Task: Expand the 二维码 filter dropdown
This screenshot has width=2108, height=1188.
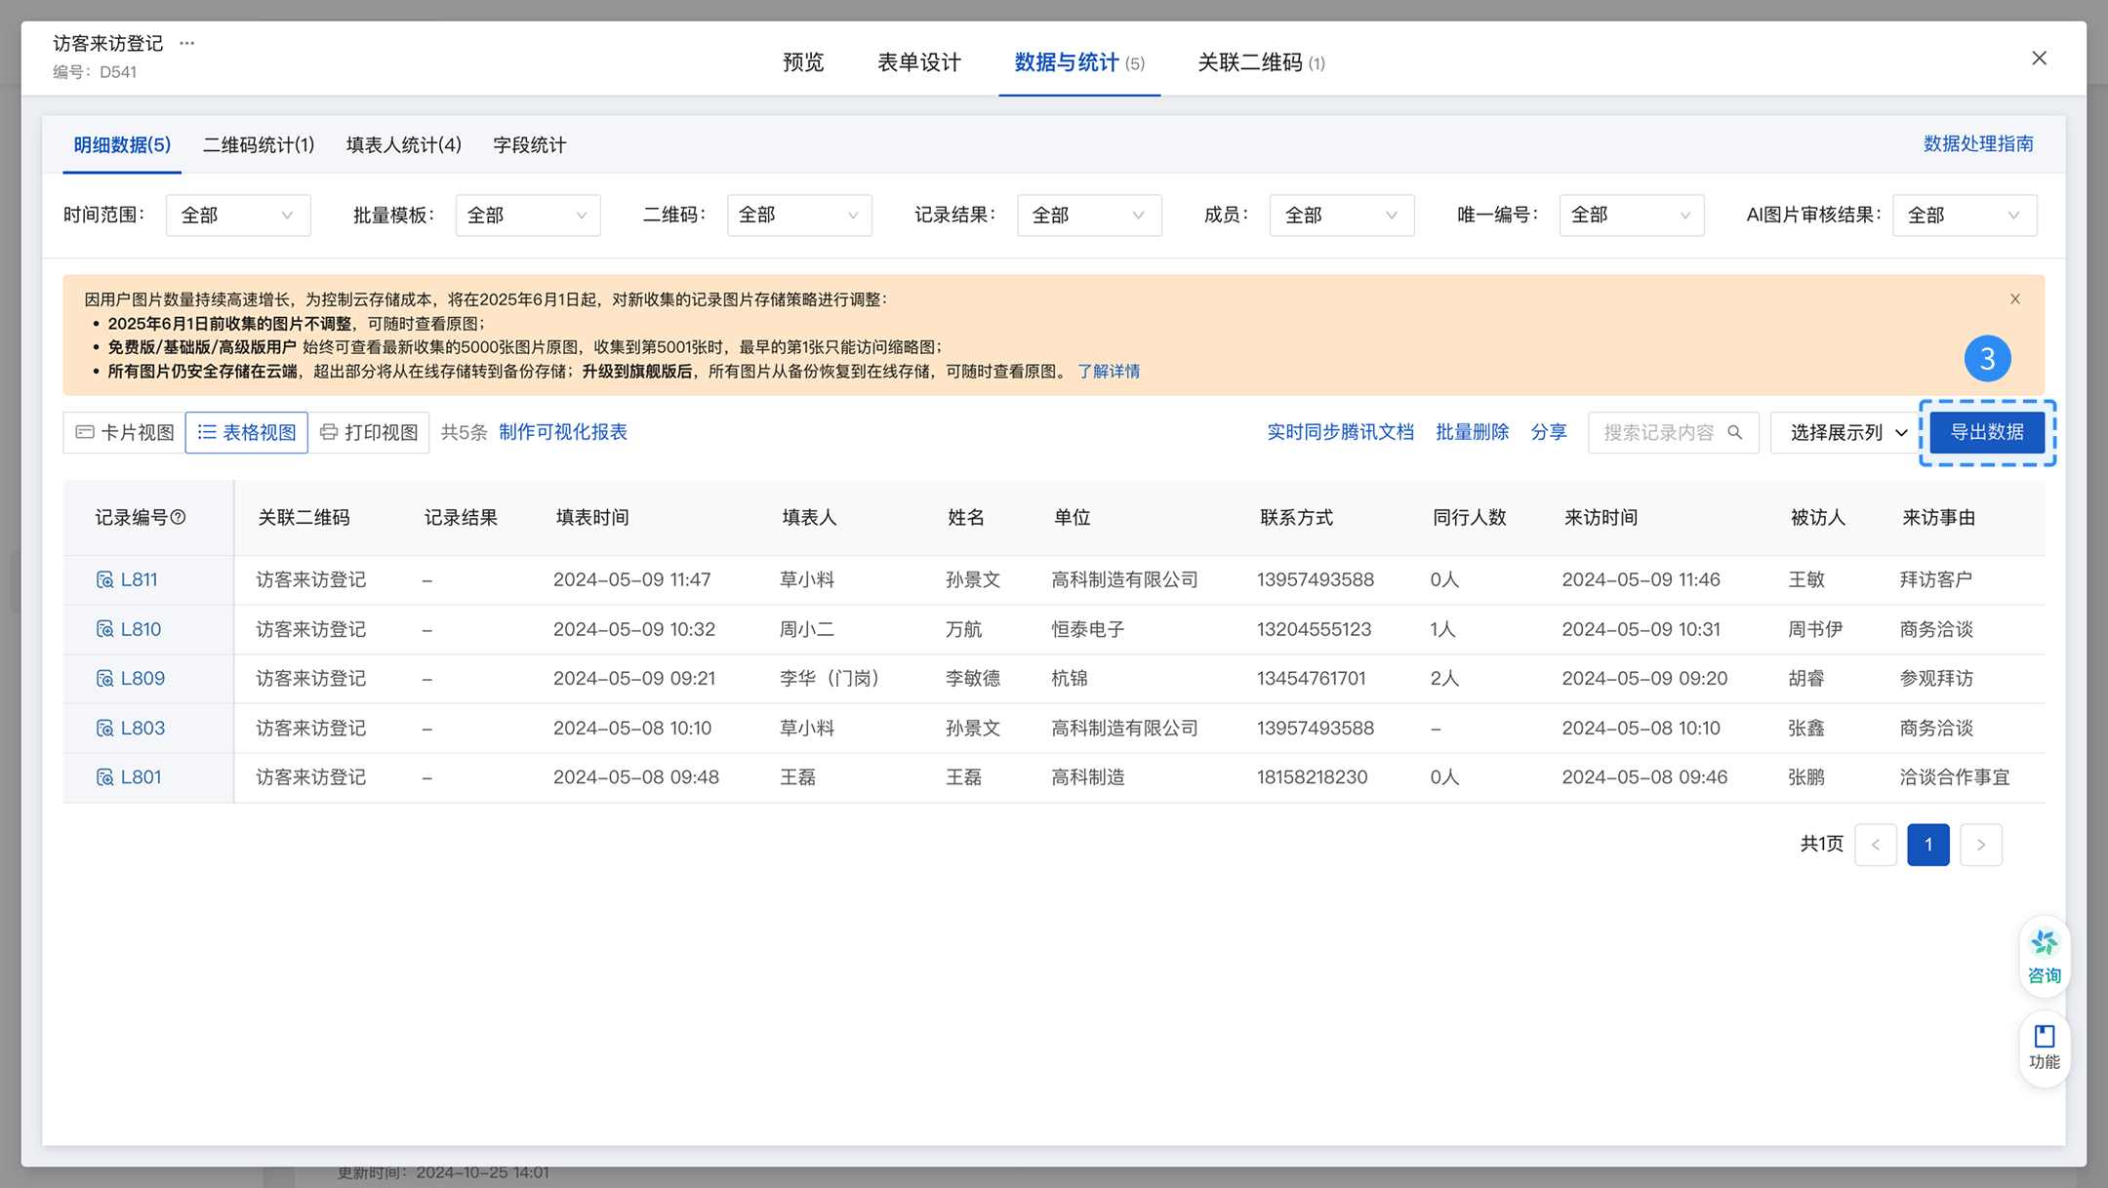Action: [799, 216]
